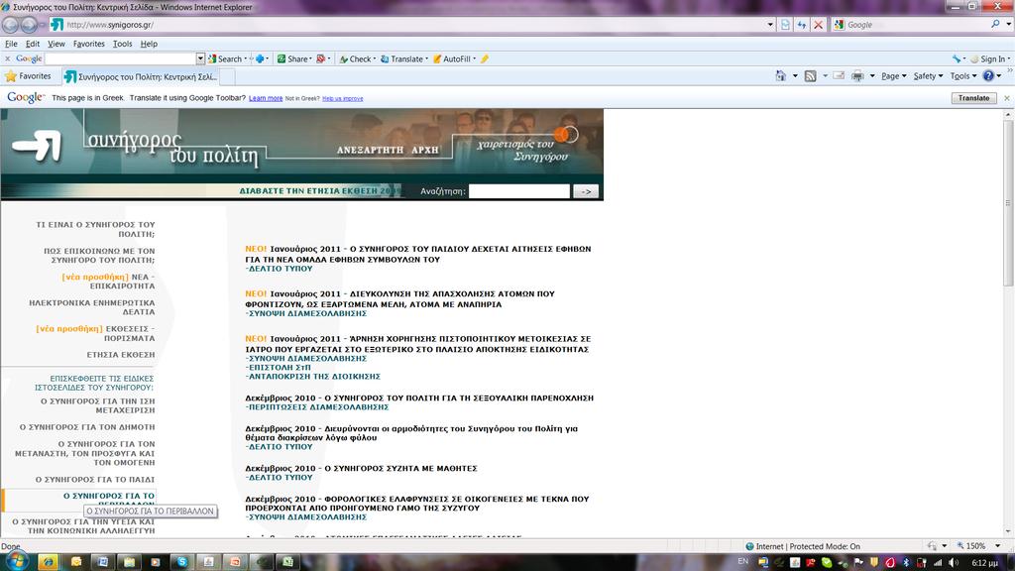
Task: Open the Page dropdown menu
Action: pyautogui.click(x=894, y=76)
